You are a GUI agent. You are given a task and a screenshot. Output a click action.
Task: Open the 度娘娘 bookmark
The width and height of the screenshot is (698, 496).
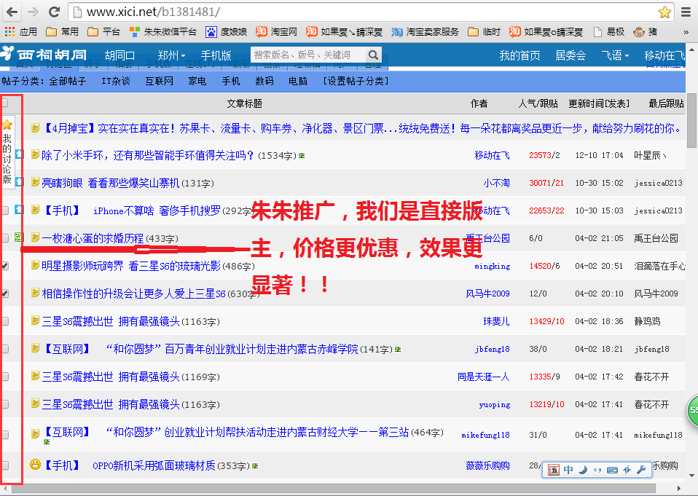tap(226, 31)
